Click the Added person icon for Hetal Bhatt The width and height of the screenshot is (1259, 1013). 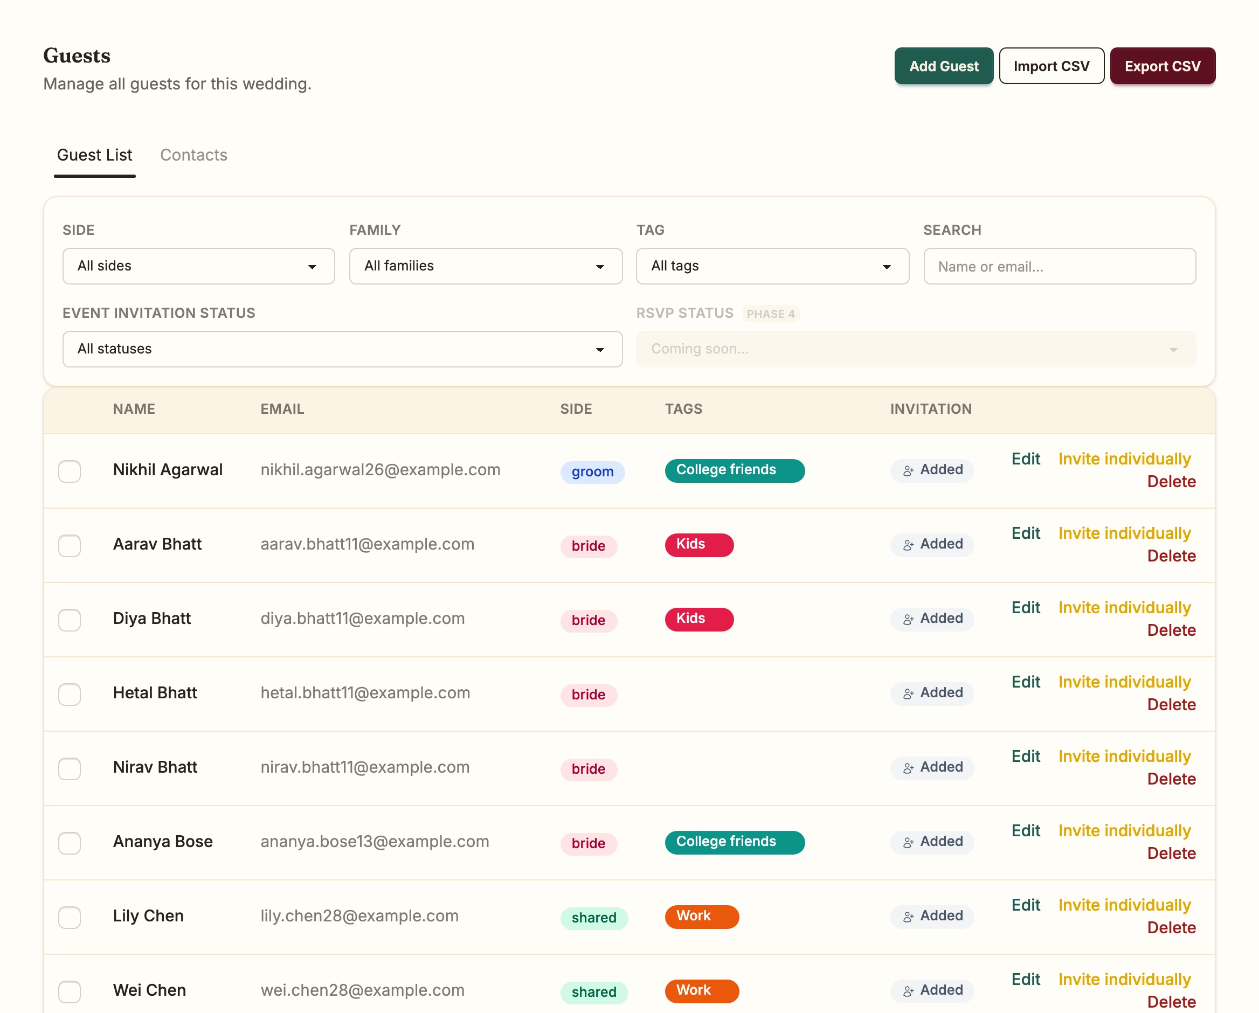coord(908,693)
